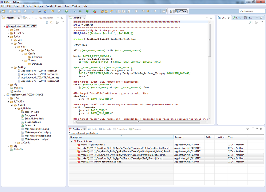This screenshot has width=266, height=192.
Task: Select caspr-mcs.exe in Project Explorer
Action: 30,112
